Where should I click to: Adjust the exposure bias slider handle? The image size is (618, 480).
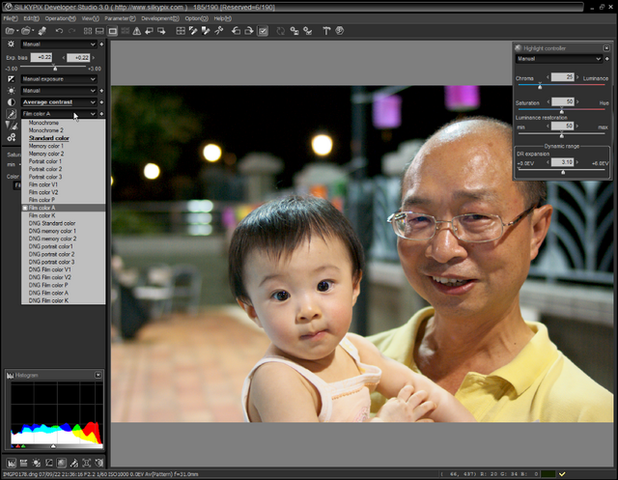[x=55, y=69]
